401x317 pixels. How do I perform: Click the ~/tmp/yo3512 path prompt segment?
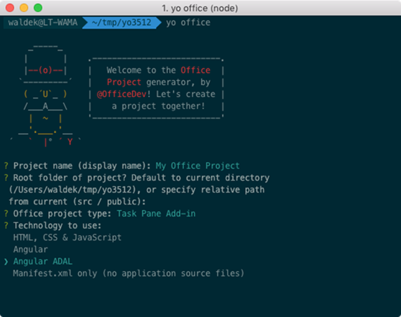click(x=122, y=22)
